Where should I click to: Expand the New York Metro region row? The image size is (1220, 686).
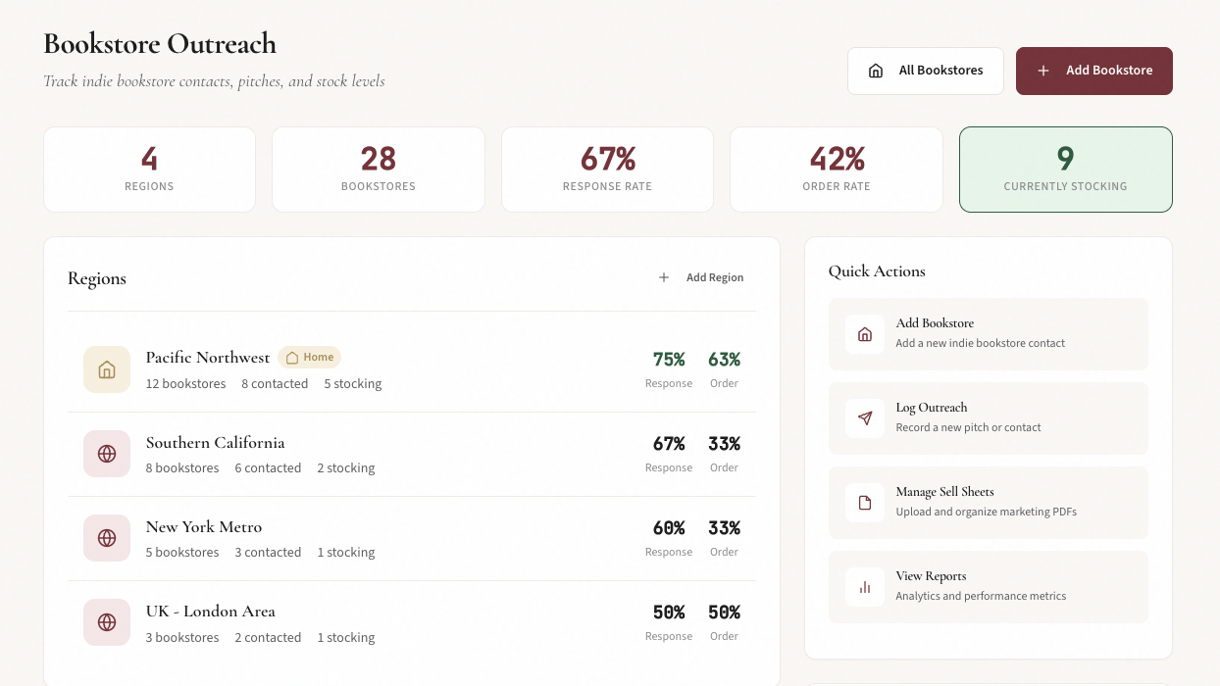pyautogui.click(x=412, y=538)
